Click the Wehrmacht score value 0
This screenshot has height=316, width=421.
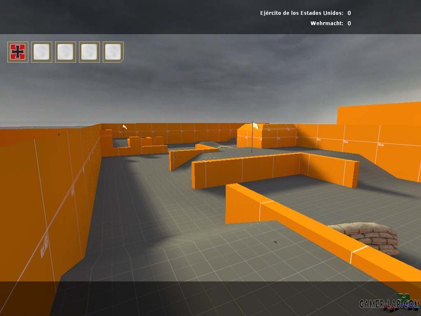click(349, 23)
